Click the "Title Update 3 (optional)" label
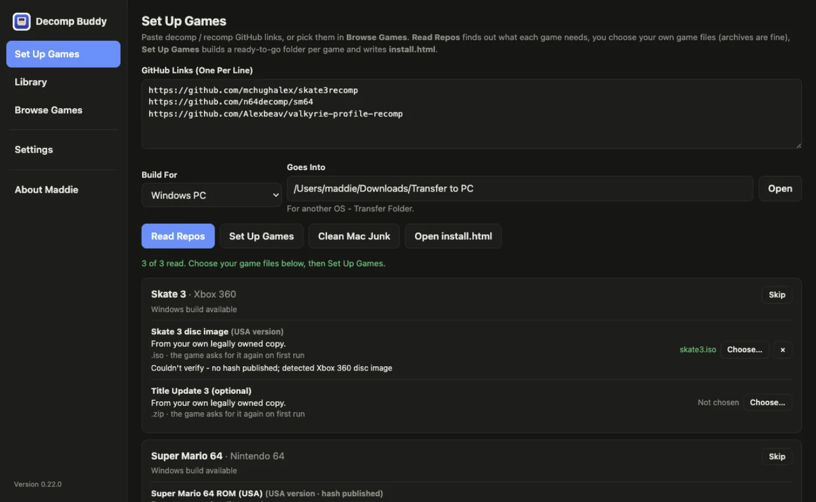 201,391
